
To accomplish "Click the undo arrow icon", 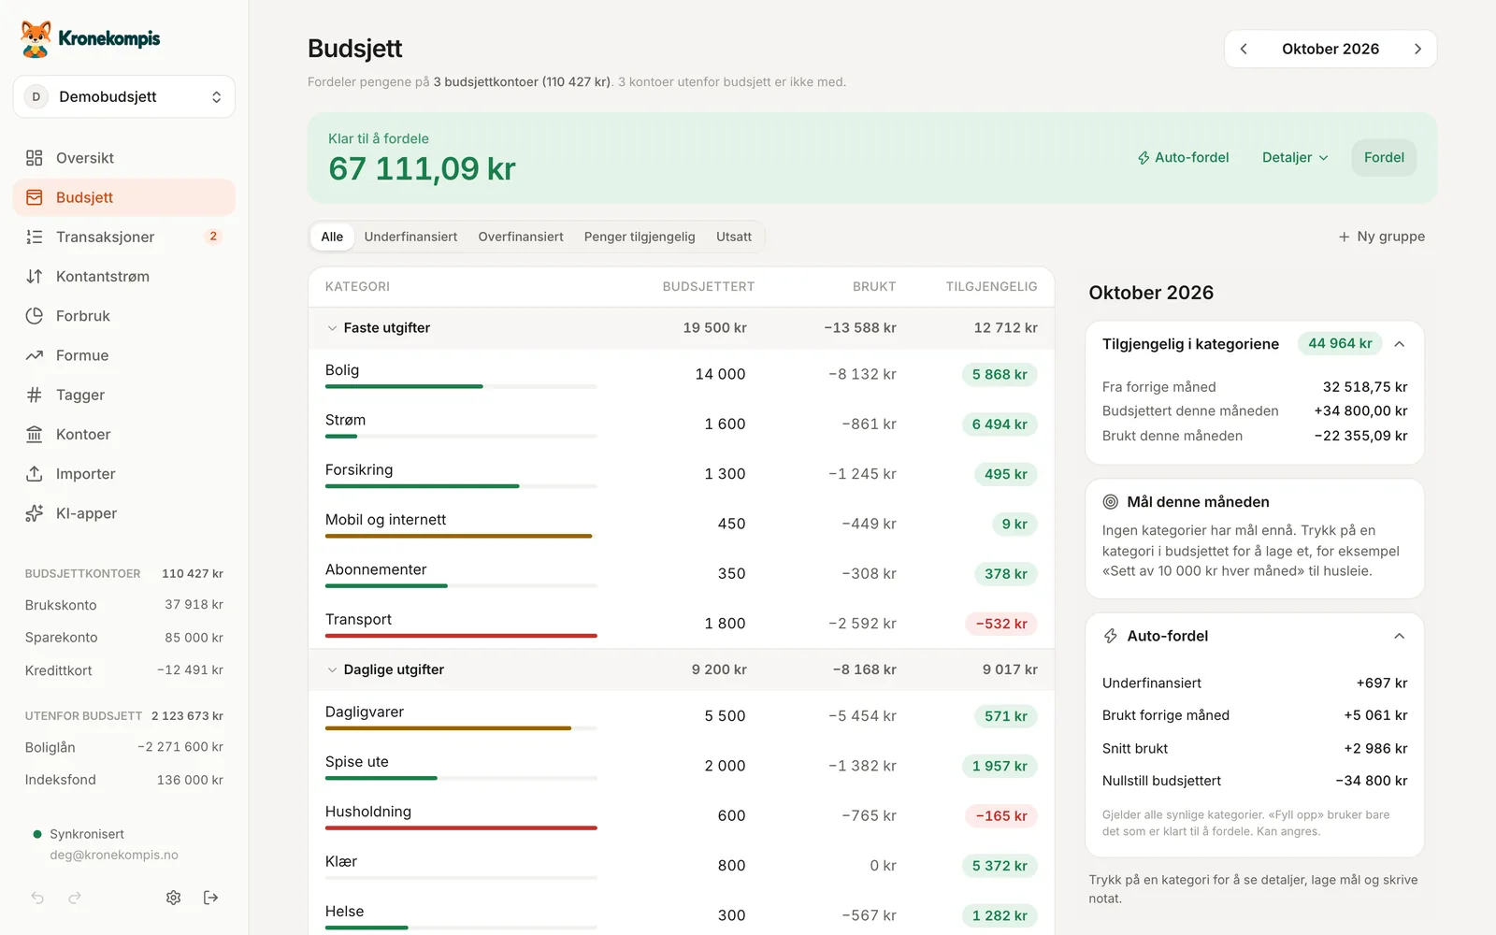I will pos(37,898).
